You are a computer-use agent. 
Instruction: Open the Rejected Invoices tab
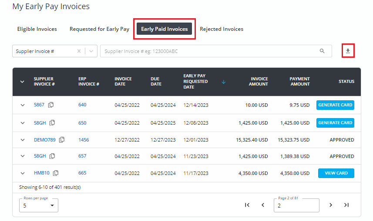[x=222, y=29]
